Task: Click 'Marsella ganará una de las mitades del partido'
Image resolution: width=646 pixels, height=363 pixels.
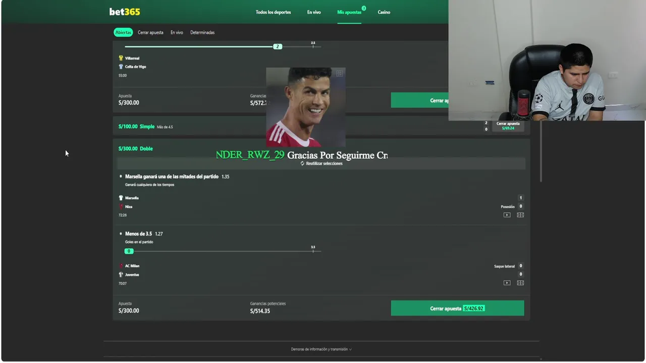Action: pos(172,176)
